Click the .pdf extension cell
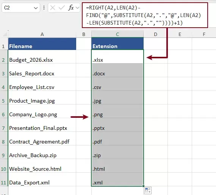The image size is (216, 195). coord(117,139)
